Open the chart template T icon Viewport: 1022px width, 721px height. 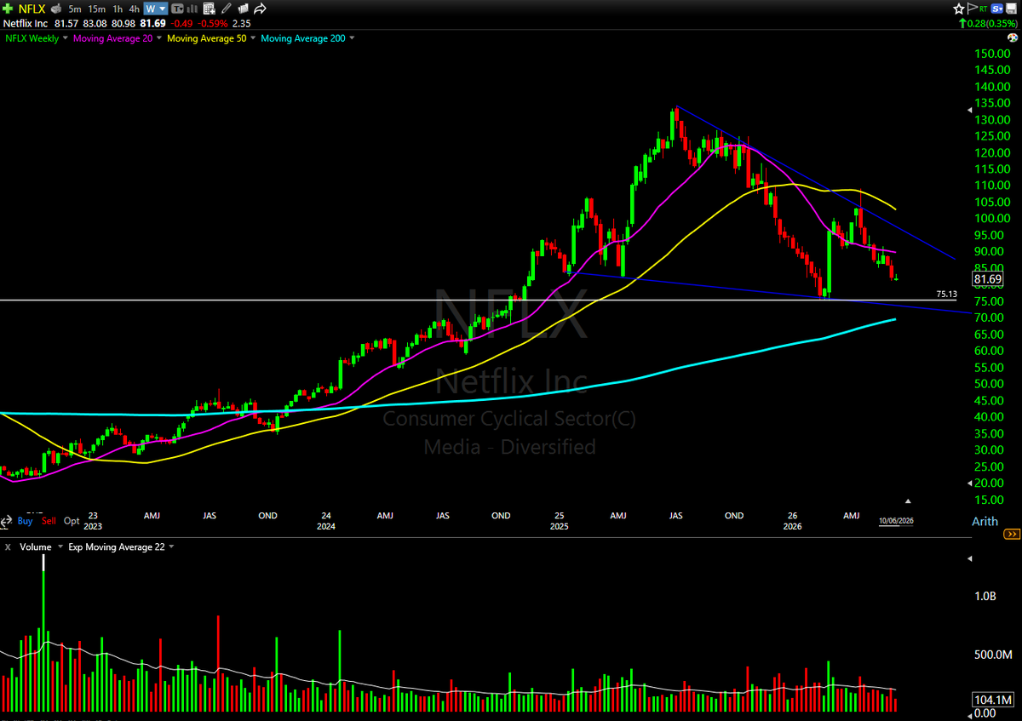(178, 9)
